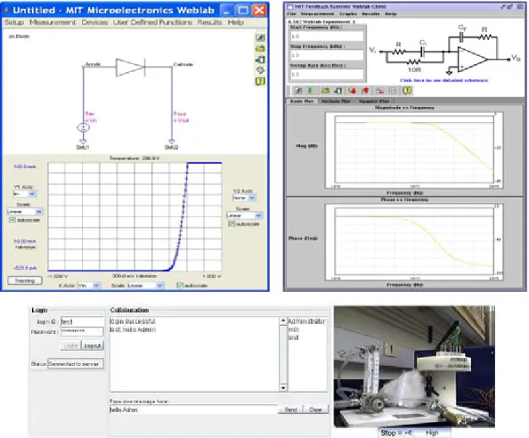Click iconify button in Feedback Weblab title bar
The image size is (529, 438).
pos(502,6)
